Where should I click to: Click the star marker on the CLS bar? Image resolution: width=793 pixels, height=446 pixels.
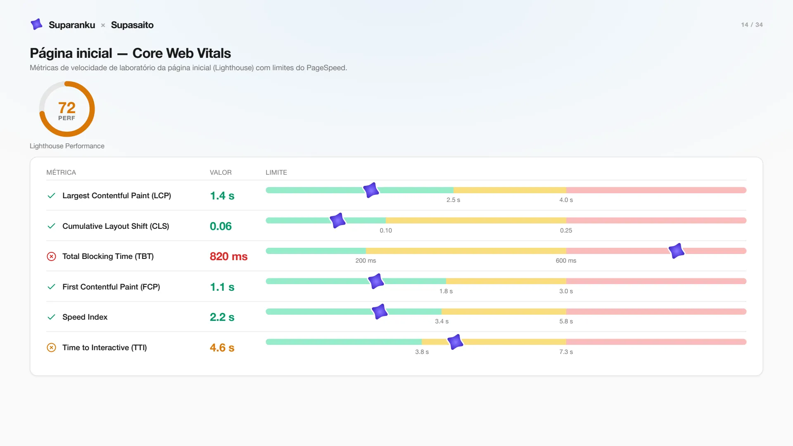pos(337,221)
